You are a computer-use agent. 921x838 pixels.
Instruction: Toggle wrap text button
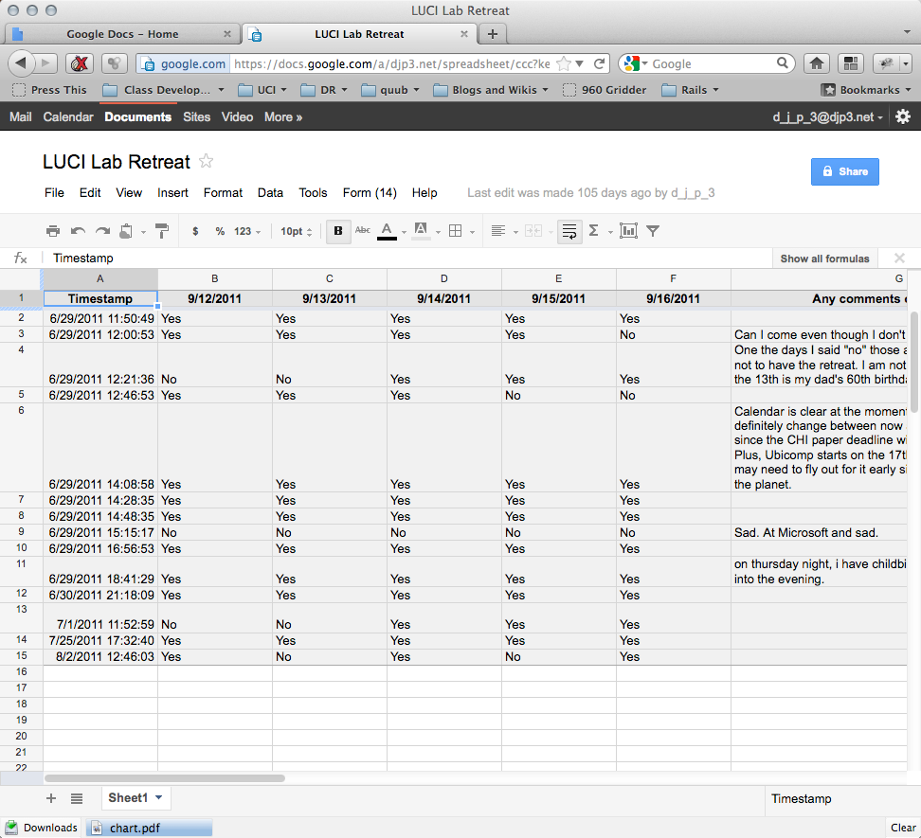point(569,231)
